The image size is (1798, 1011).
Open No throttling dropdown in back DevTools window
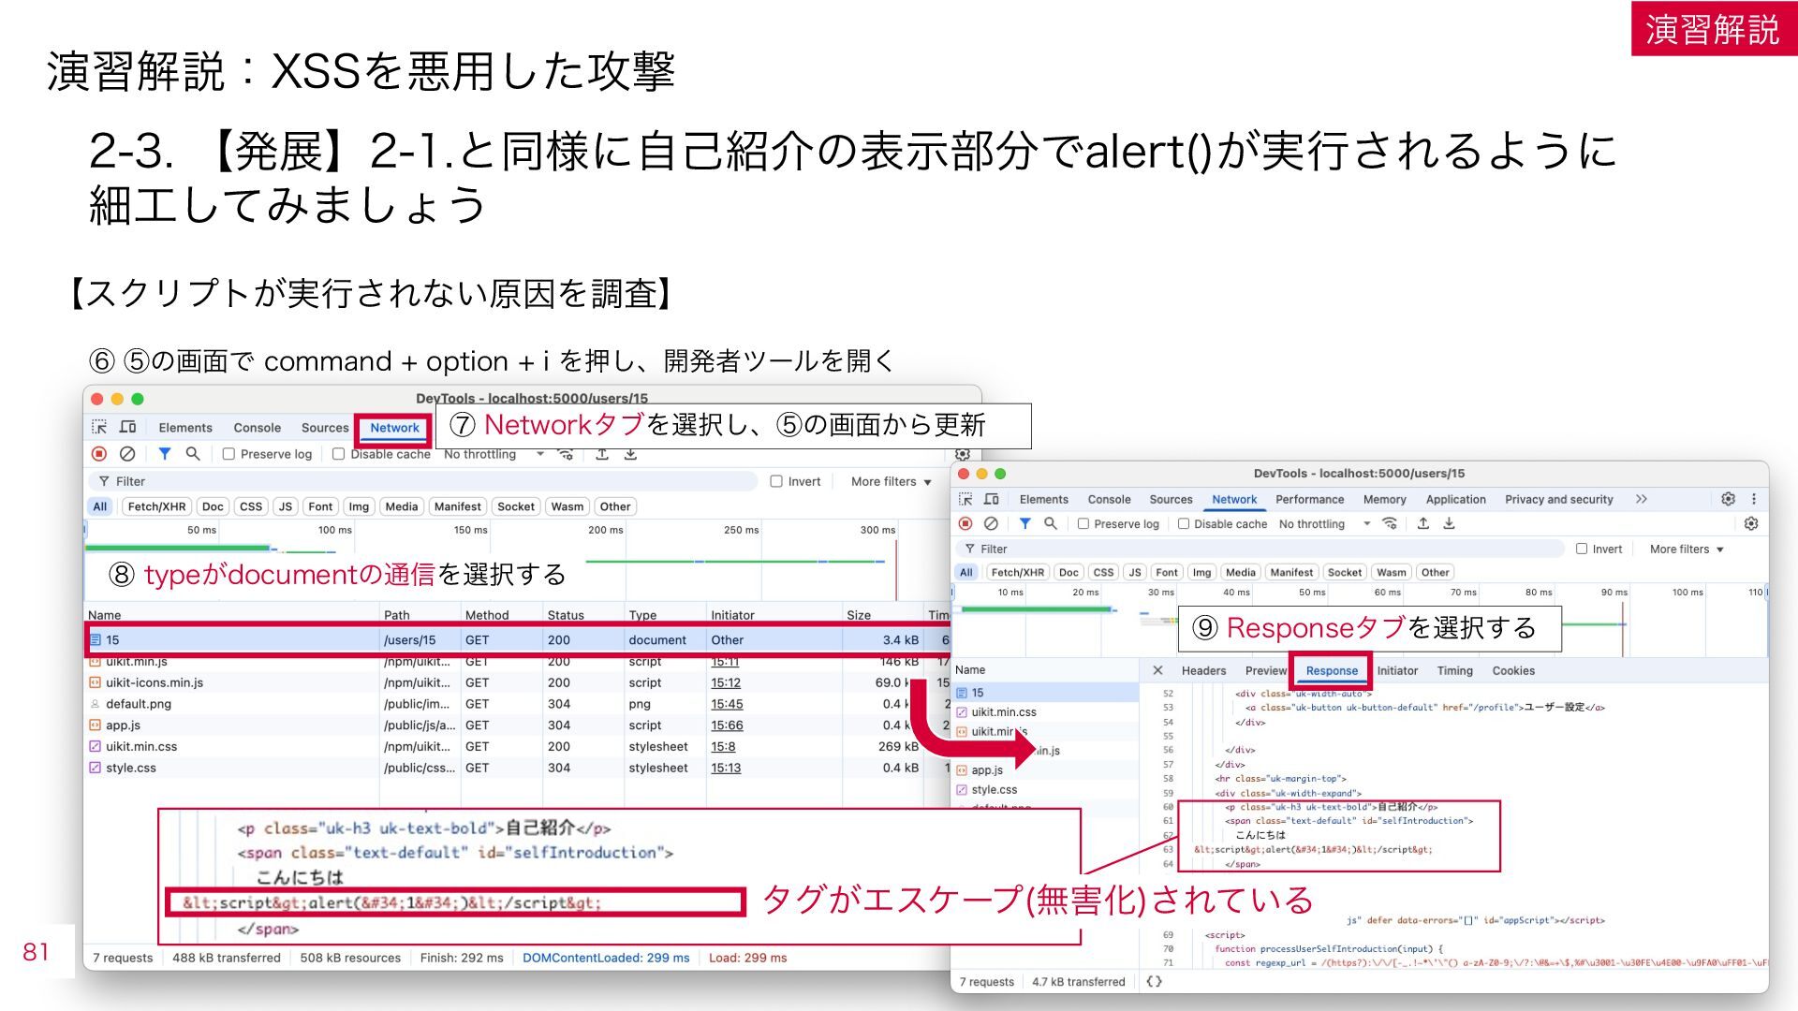(494, 454)
